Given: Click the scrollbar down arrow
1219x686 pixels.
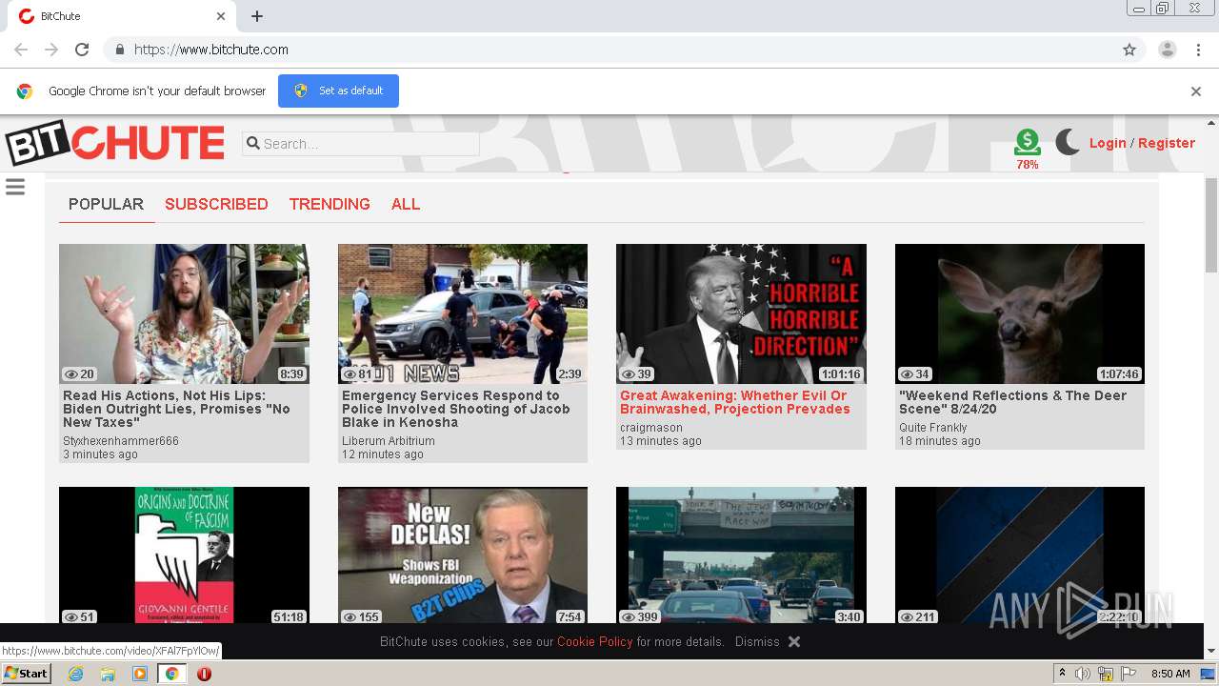Looking at the screenshot, I should coord(1211,651).
